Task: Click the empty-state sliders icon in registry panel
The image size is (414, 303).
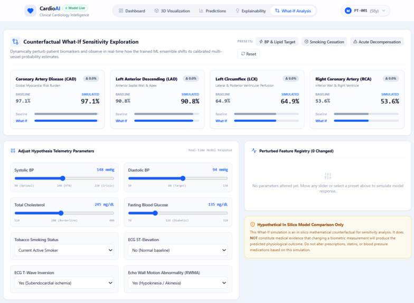Action: (327, 176)
